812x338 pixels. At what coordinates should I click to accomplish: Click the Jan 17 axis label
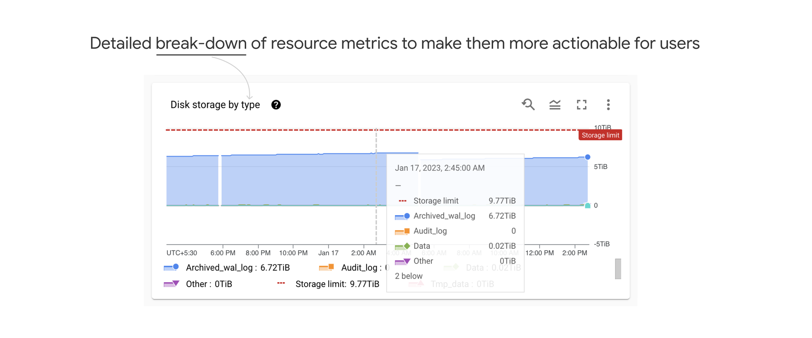pos(328,253)
